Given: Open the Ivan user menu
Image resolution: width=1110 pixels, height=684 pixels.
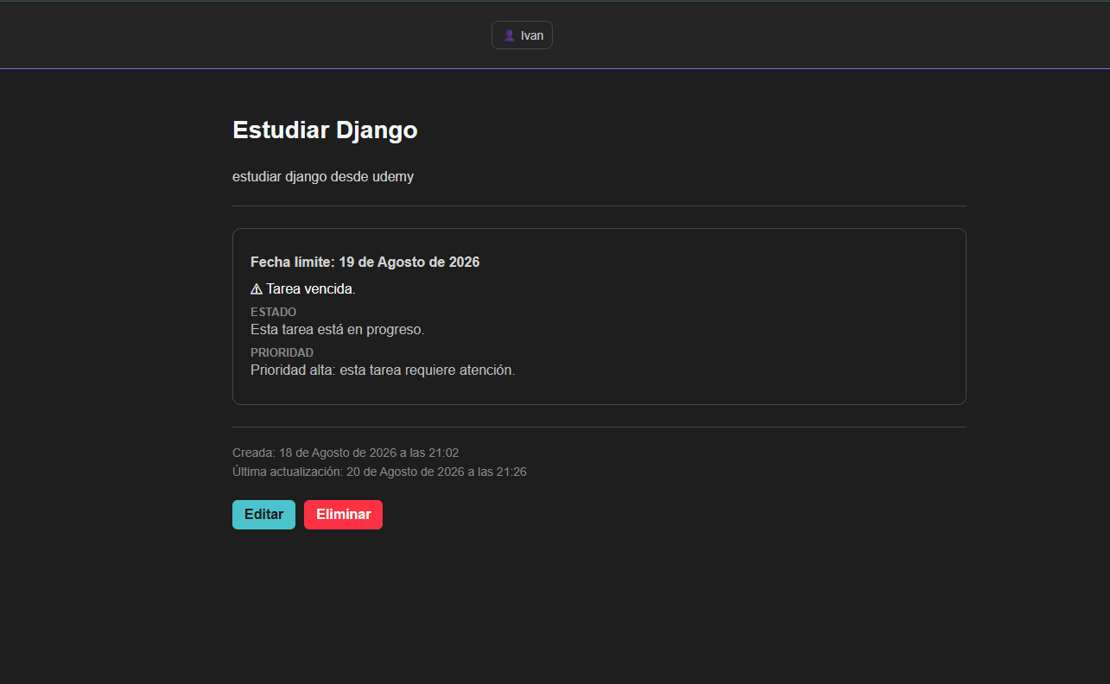Looking at the screenshot, I should tap(522, 35).
